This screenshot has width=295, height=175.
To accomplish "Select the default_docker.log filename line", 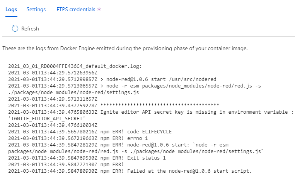I will click(75, 66).
